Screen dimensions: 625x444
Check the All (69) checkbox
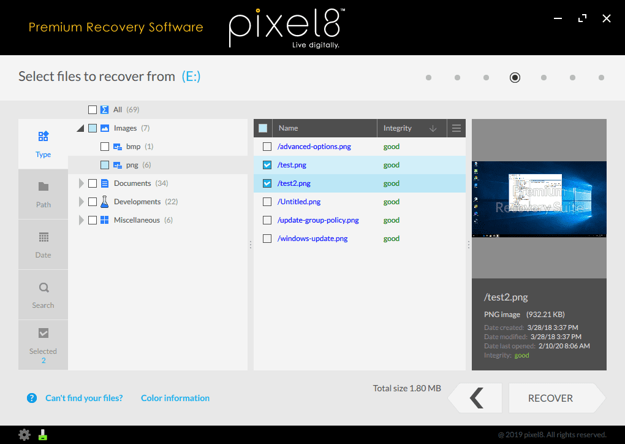point(93,110)
